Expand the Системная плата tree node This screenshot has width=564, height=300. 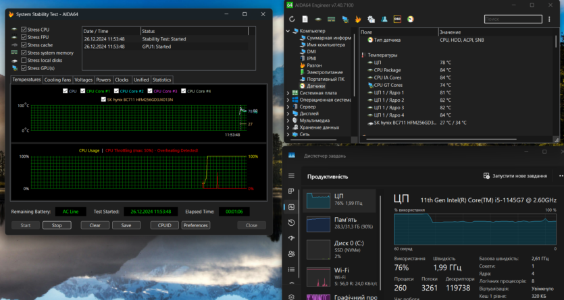pos(288,93)
